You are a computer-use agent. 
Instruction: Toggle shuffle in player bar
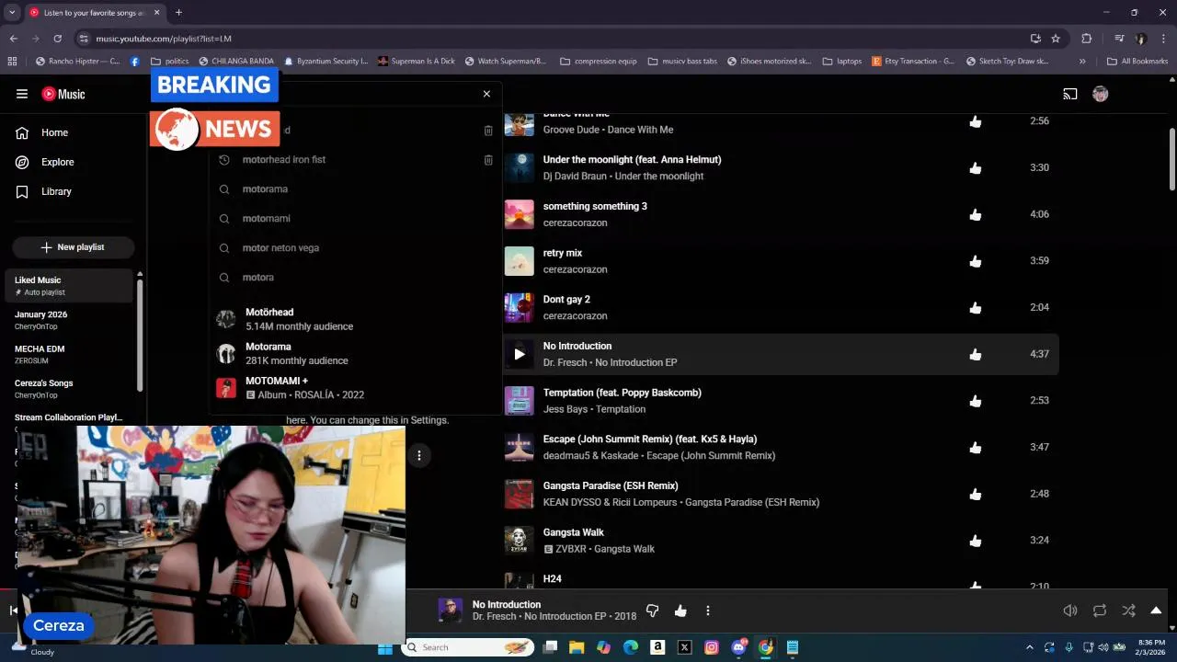point(1128,611)
